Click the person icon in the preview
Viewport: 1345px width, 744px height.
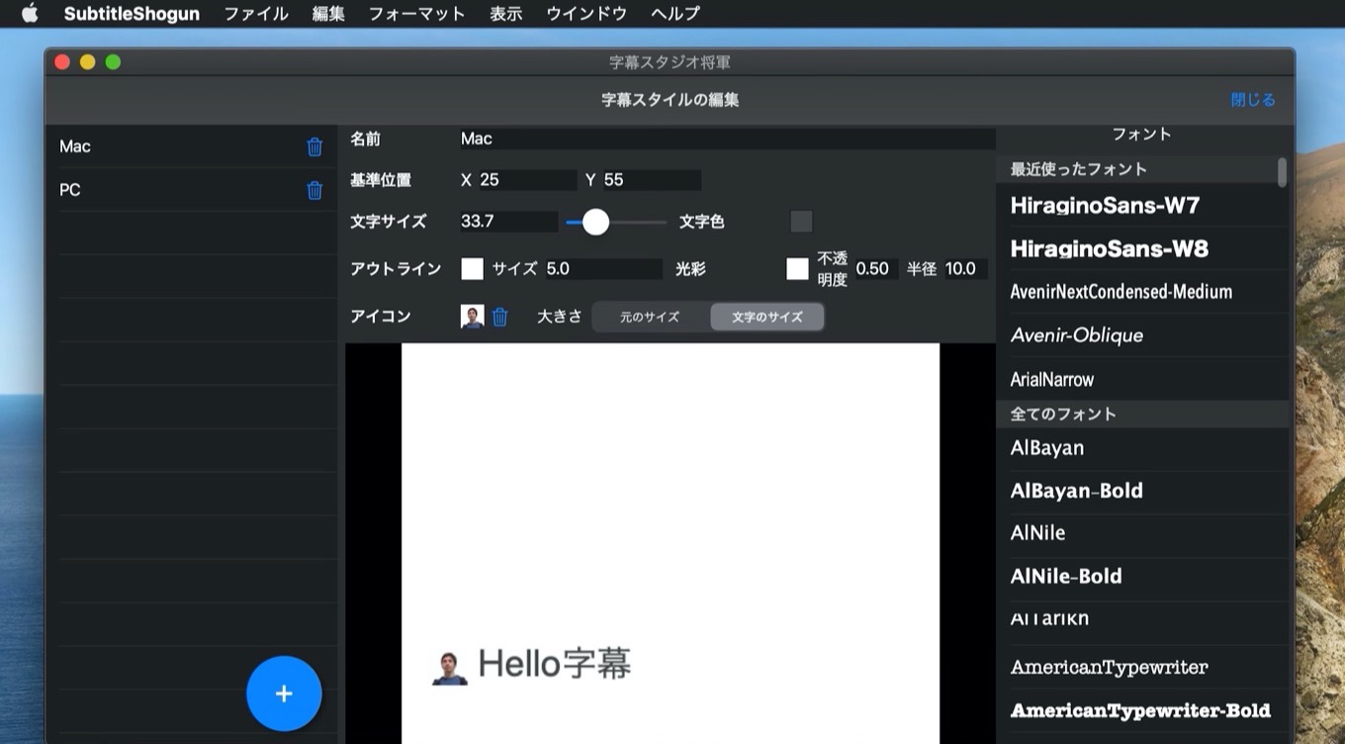(x=449, y=668)
